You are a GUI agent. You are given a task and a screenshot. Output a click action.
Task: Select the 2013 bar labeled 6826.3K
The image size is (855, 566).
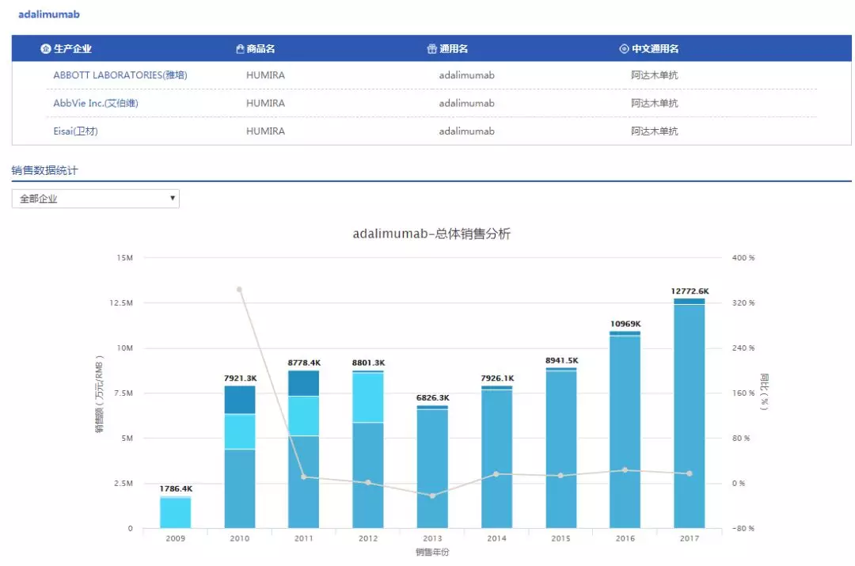click(x=432, y=467)
